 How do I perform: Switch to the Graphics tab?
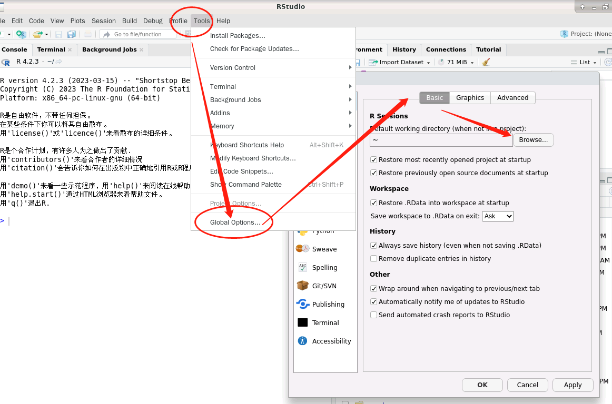[x=470, y=97]
